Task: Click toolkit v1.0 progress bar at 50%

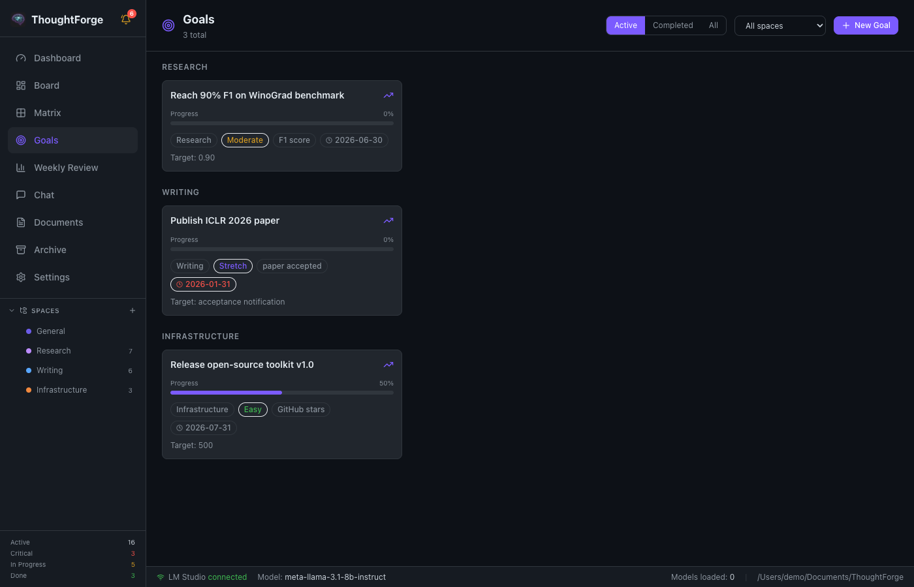Action: tap(282, 393)
